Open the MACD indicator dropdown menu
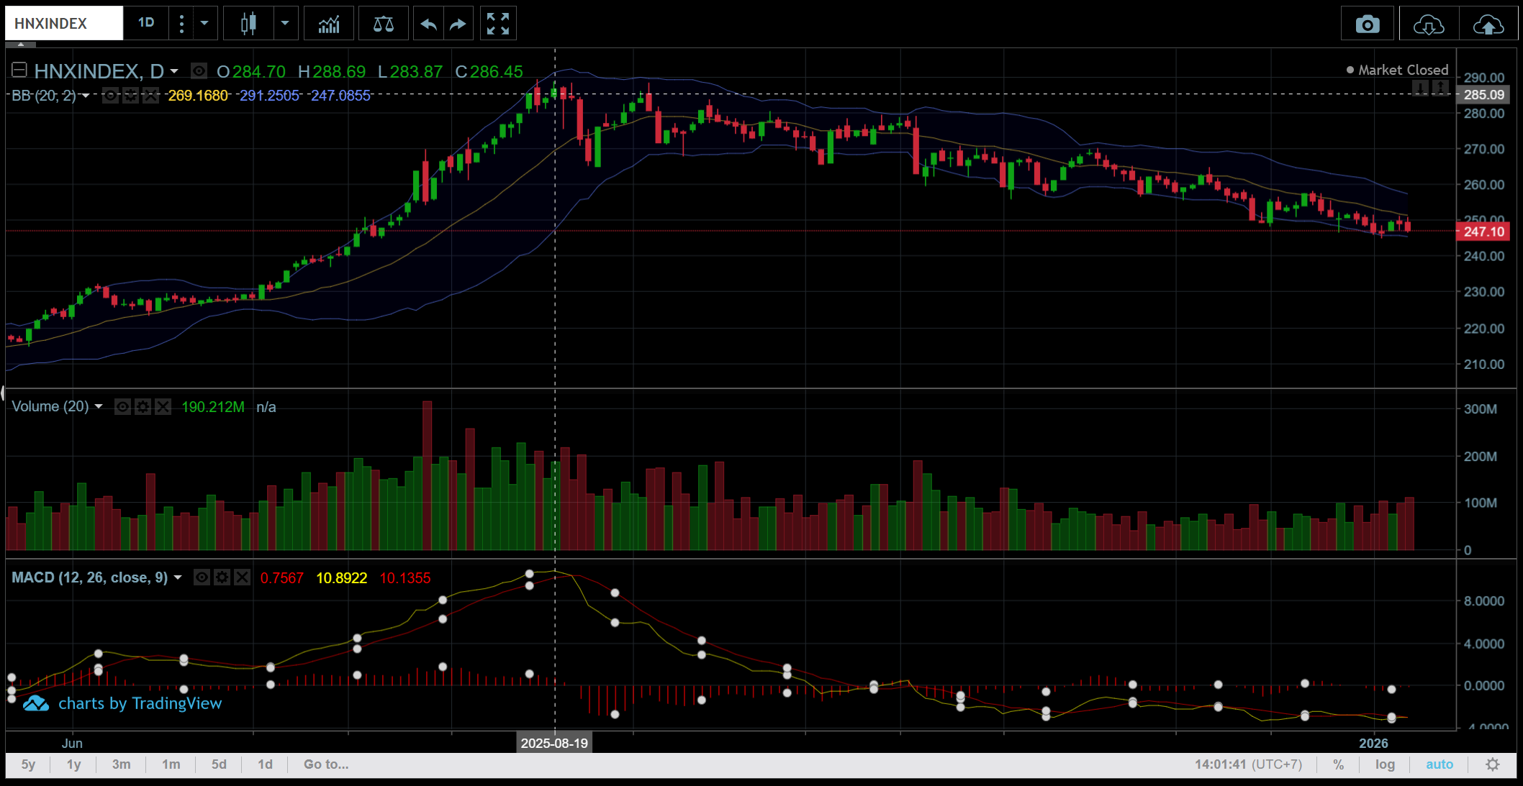 (x=178, y=577)
